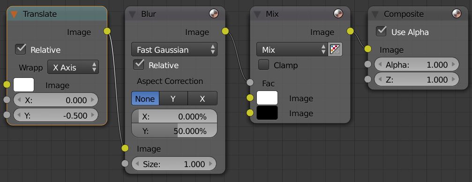
Task: Click Composite node's Z input socket
Action: click(x=367, y=79)
